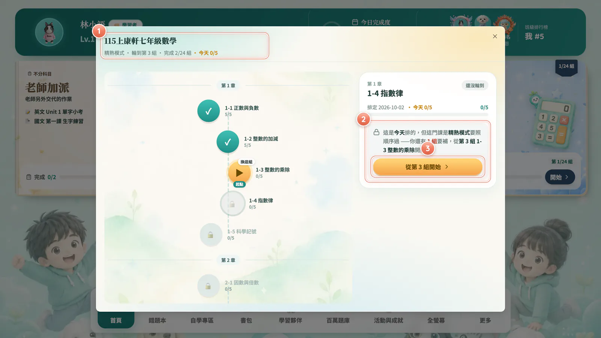The width and height of the screenshot is (601, 338).
Task: Click the 1-4 指數律 heading in the side panel
Action: pos(385,94)
